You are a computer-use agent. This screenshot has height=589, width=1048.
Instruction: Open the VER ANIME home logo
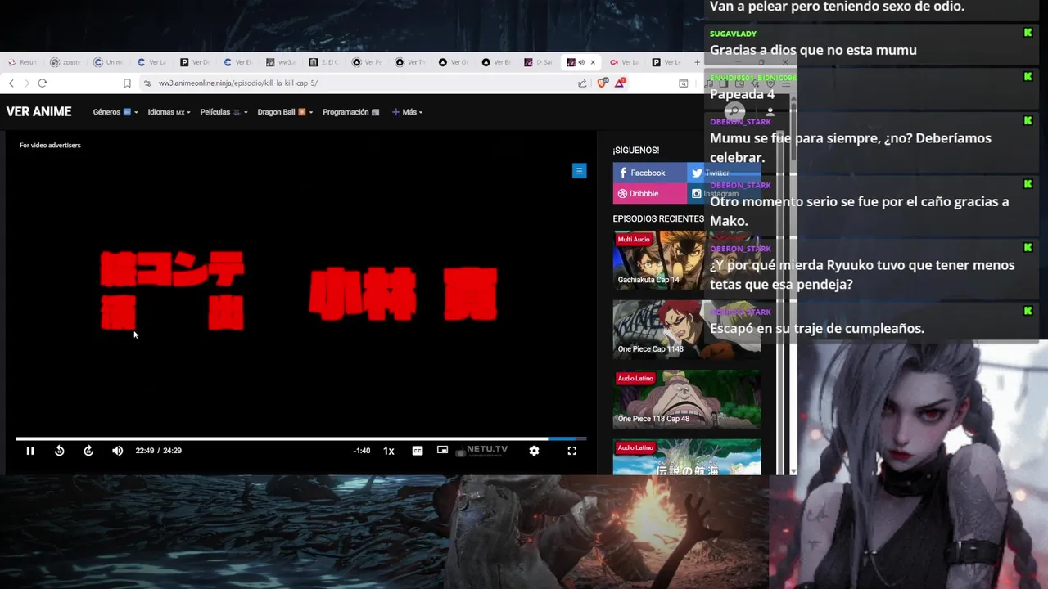[x=38, y=112]
